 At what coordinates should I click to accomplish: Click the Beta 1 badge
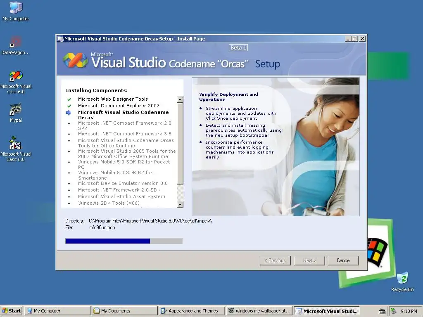tap(238, 48)
